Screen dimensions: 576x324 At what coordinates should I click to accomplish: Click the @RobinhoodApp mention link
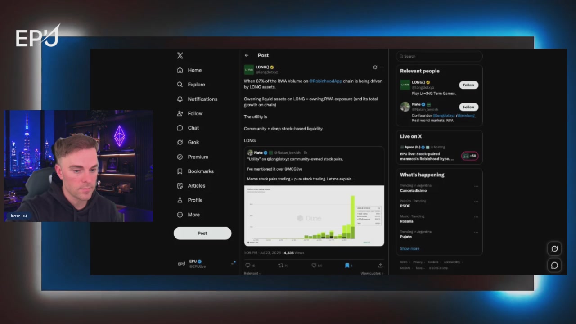pos(325,81)
